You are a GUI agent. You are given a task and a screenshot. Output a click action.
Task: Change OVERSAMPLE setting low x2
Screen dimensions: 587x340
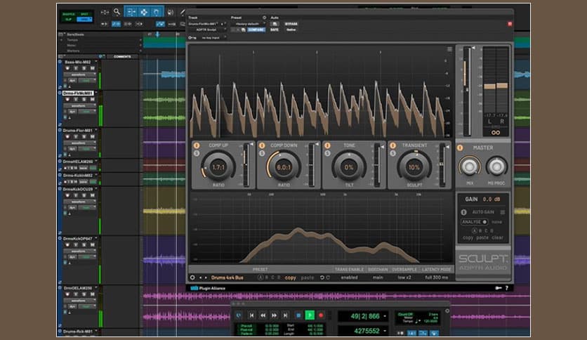[404, 277]
